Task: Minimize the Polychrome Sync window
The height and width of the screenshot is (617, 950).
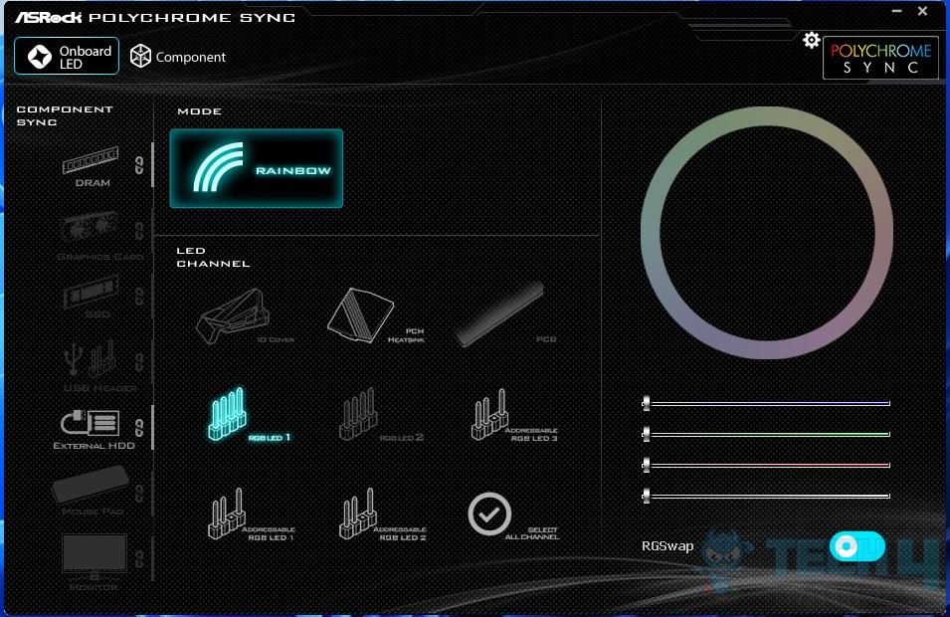Action: [x=896, y=11]
